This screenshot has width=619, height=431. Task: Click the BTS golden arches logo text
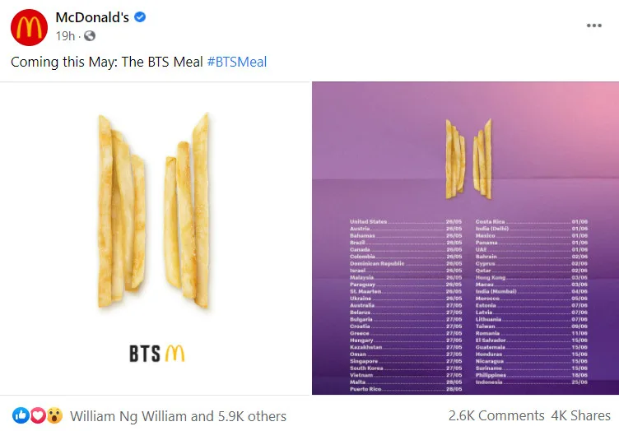tap(156, 354)
